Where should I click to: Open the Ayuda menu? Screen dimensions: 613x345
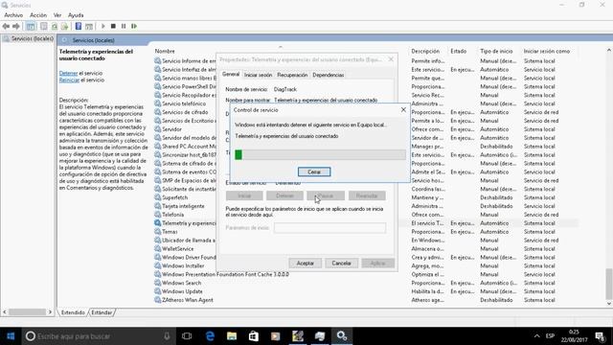(76, 15)
